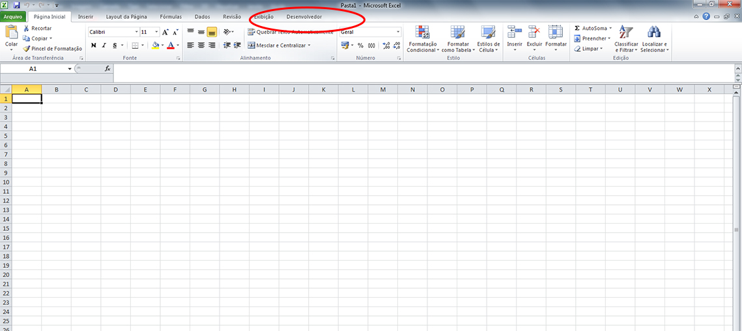
Task: Apply percent style format
Action: (x=360, y=46)
